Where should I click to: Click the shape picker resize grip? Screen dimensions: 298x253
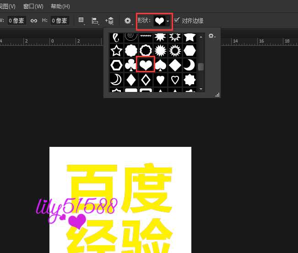click(217, 95)
